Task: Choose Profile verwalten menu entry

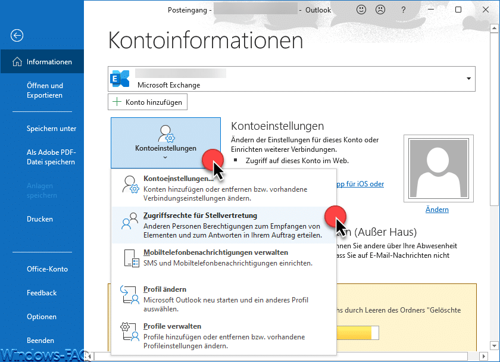Action: click(x=224, y=336)
